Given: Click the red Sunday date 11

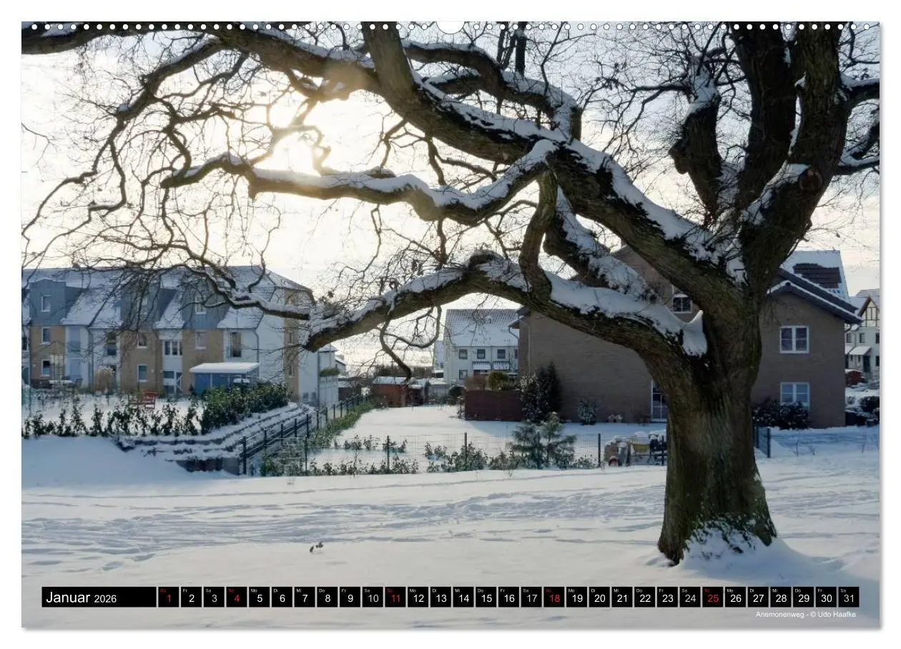Looking at the screenshot, I should (x=395, y=598).
